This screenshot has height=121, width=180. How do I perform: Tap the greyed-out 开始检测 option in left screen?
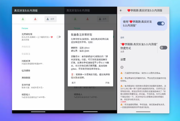(x=26, y=47)
